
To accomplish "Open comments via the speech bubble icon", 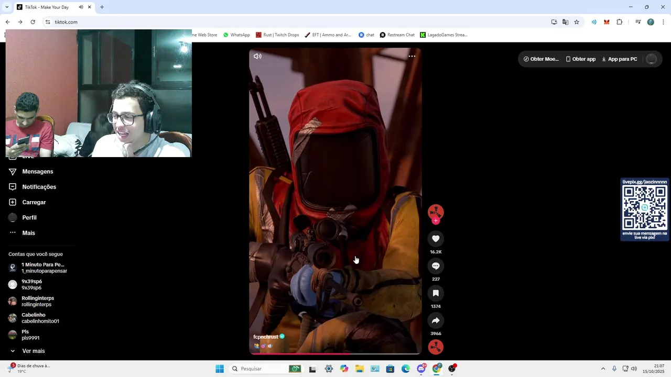I will (436, 266).
